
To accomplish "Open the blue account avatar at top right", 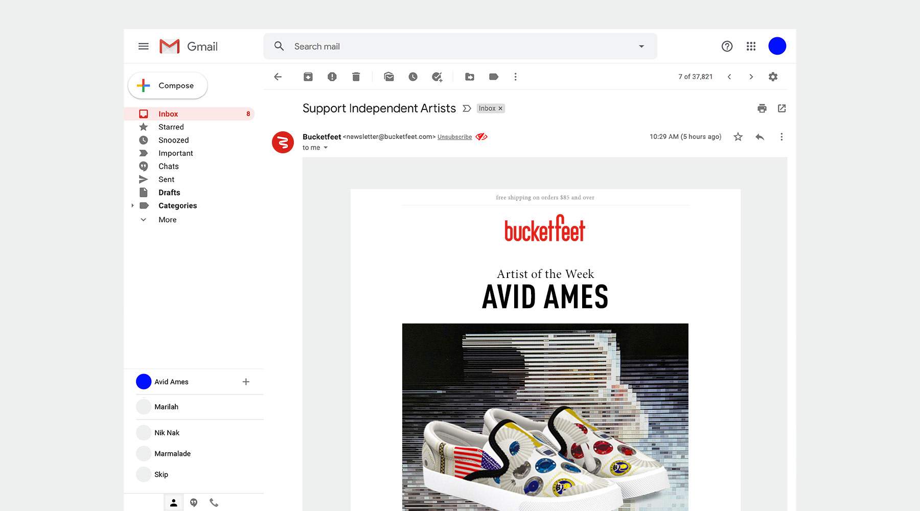I will [x=777, y=46].
